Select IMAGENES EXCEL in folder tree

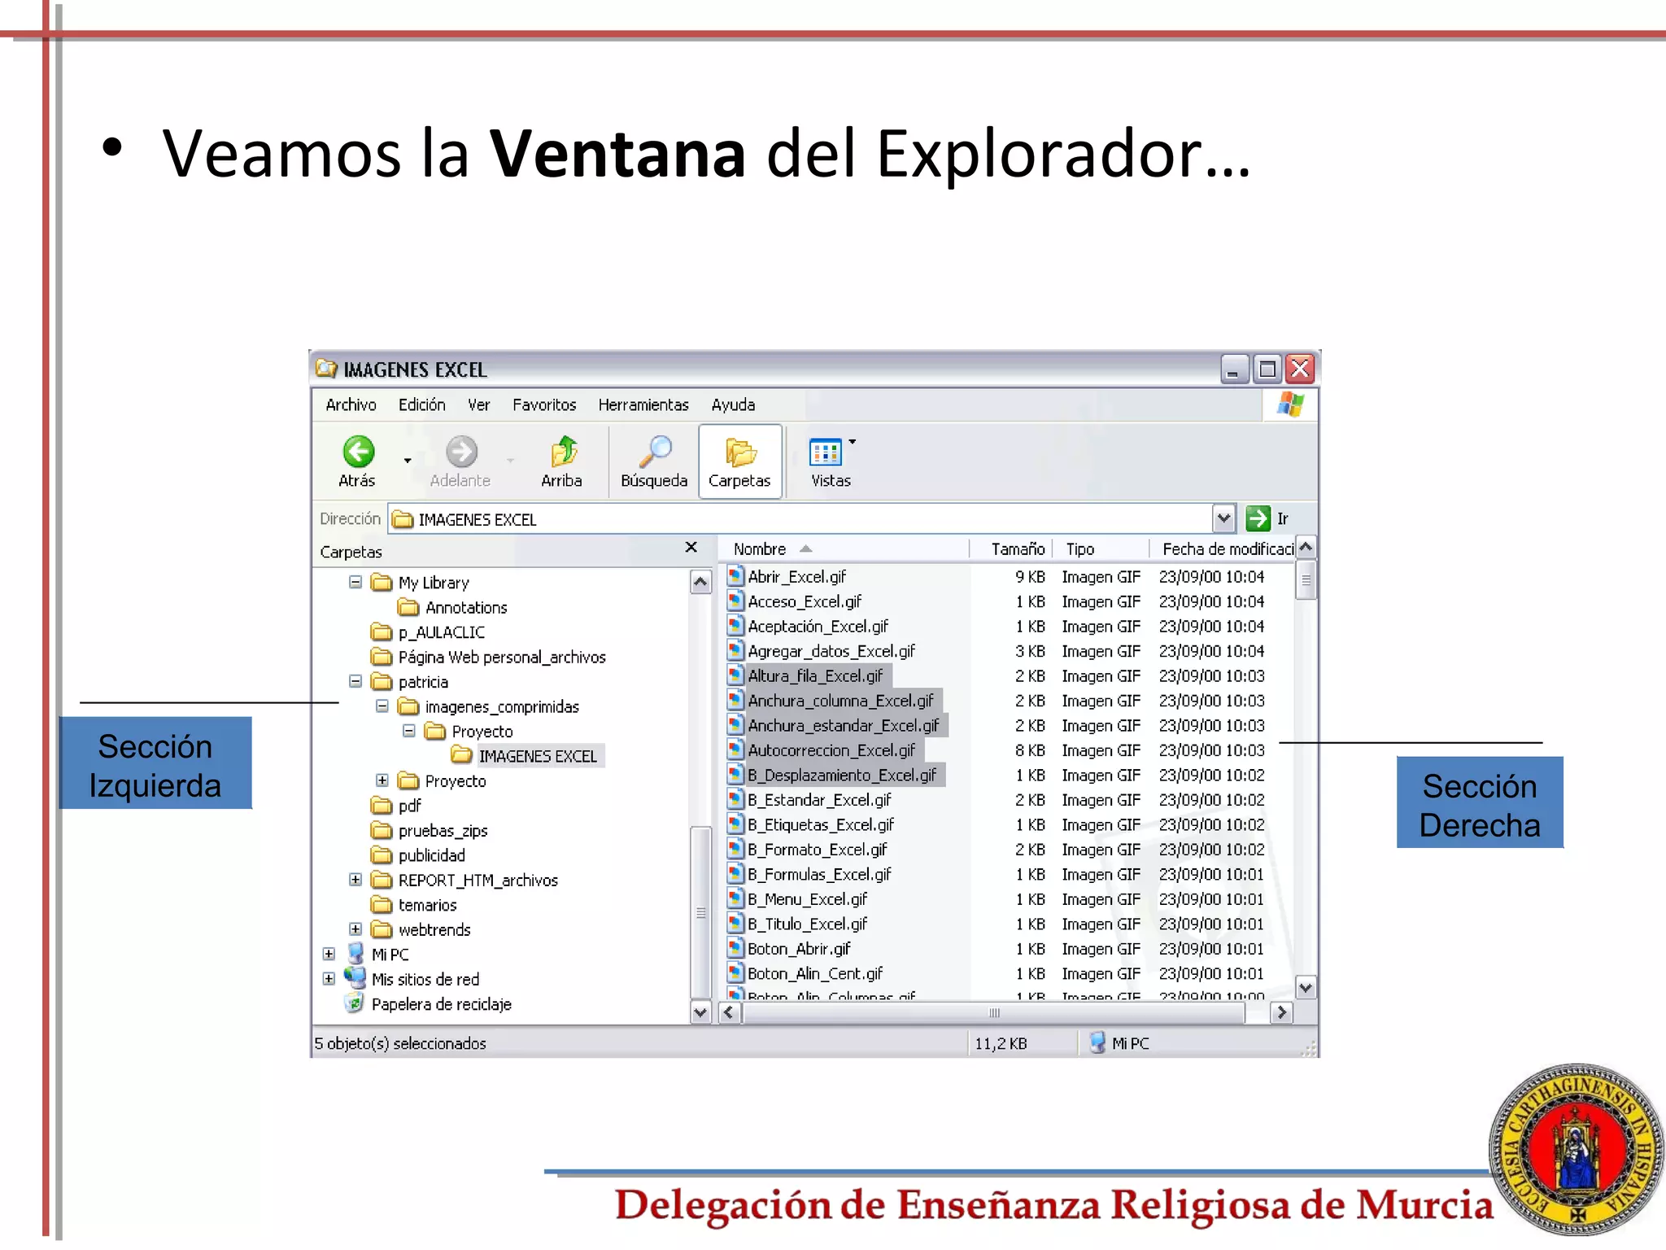(x=538, y=756)
